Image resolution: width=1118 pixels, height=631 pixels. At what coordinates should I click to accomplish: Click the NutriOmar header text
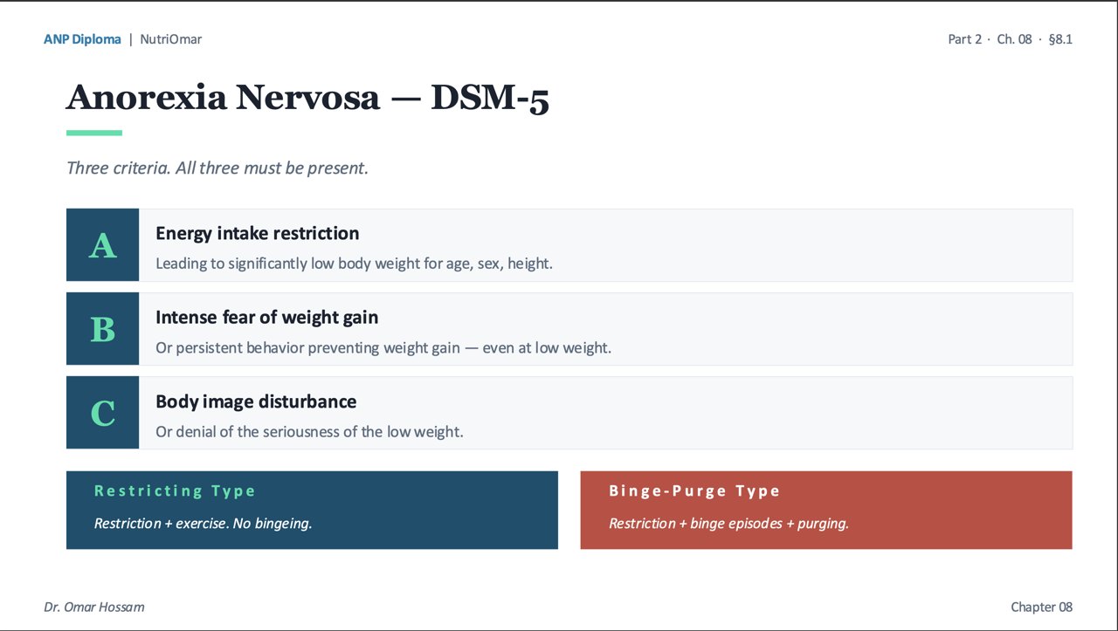point(171,39)
